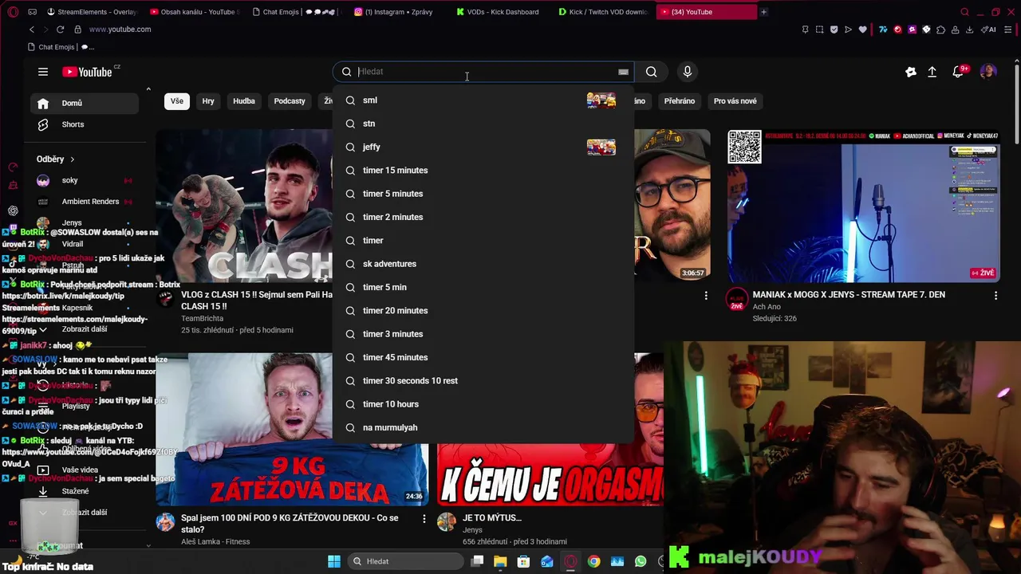
Task: Open WhatsApp from taskbar
Action: coord(641,561)
